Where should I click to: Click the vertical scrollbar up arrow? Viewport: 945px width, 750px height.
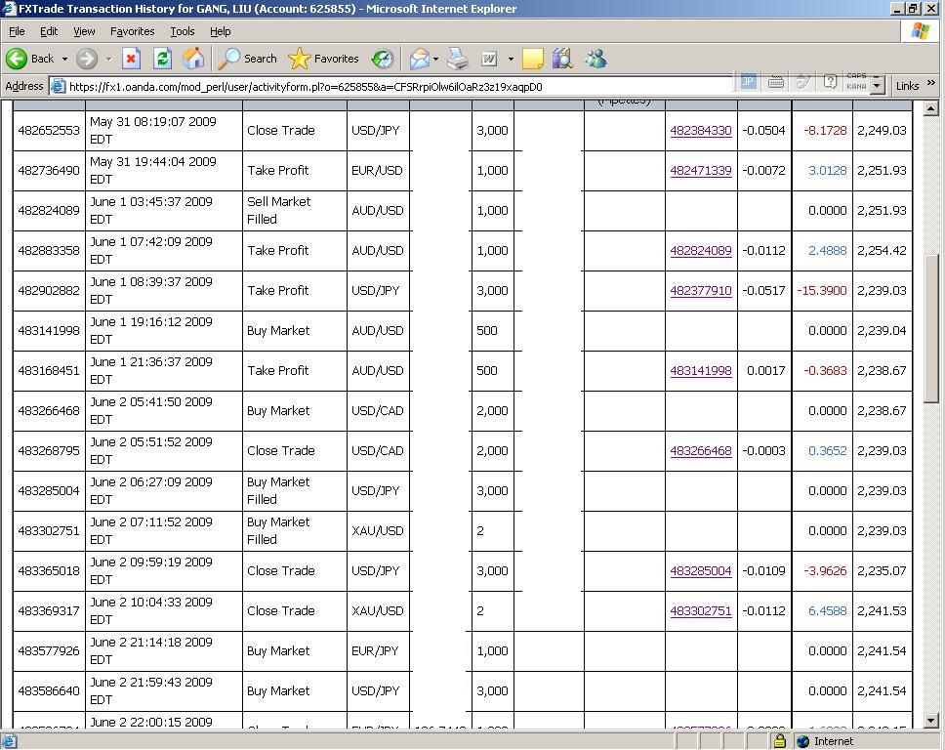(931, 108)
